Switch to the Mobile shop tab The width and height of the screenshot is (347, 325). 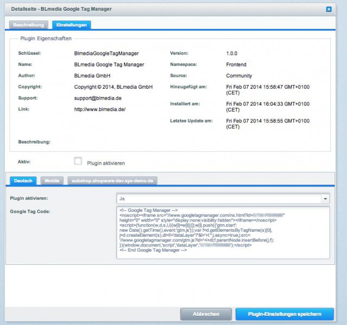(52, 181)
